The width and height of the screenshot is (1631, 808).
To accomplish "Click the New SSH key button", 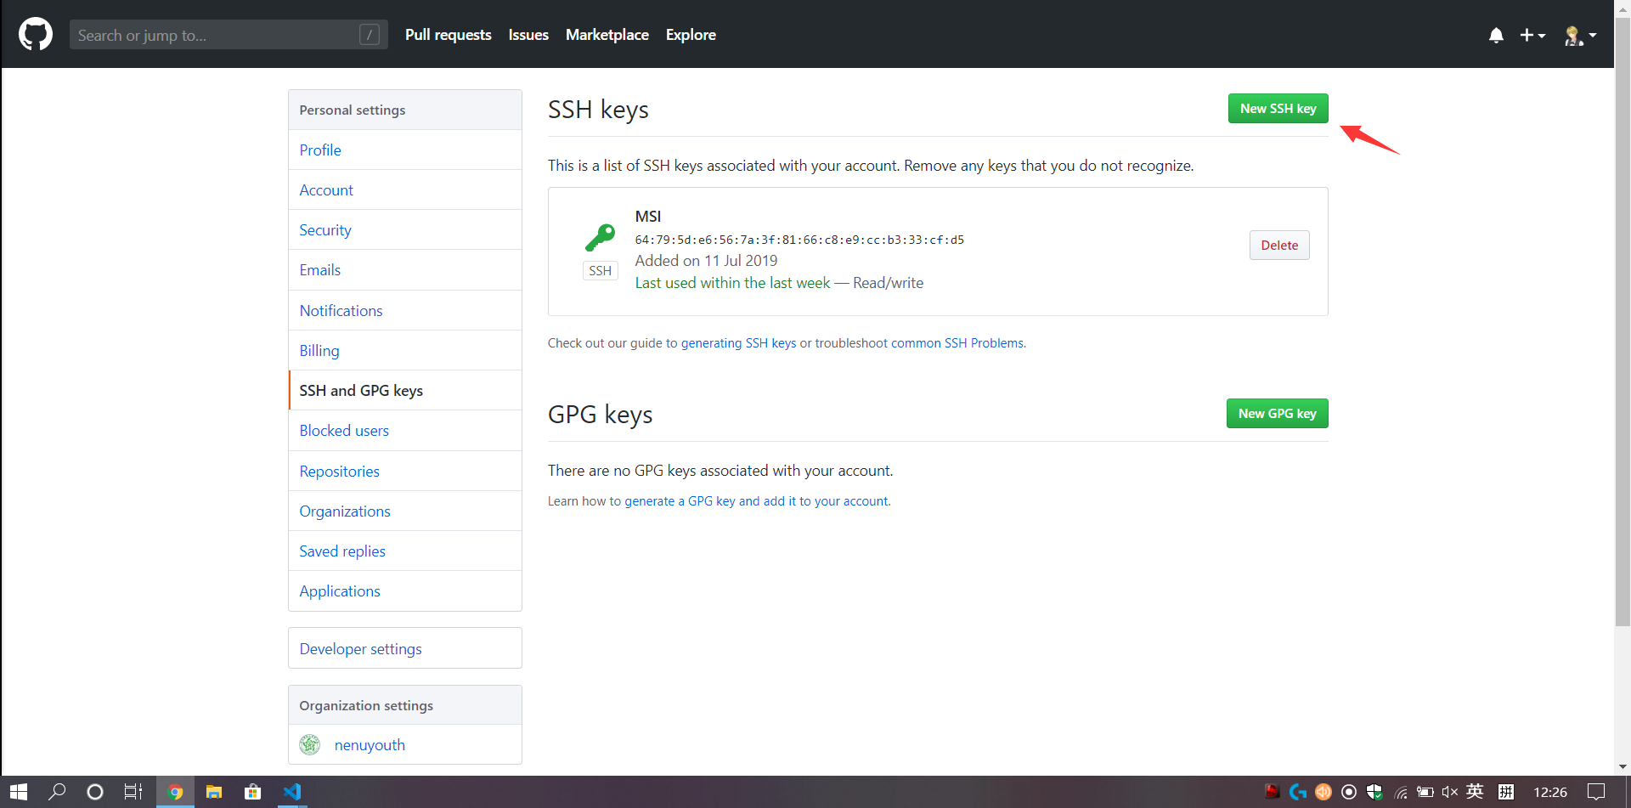I will pos(1278,108).
